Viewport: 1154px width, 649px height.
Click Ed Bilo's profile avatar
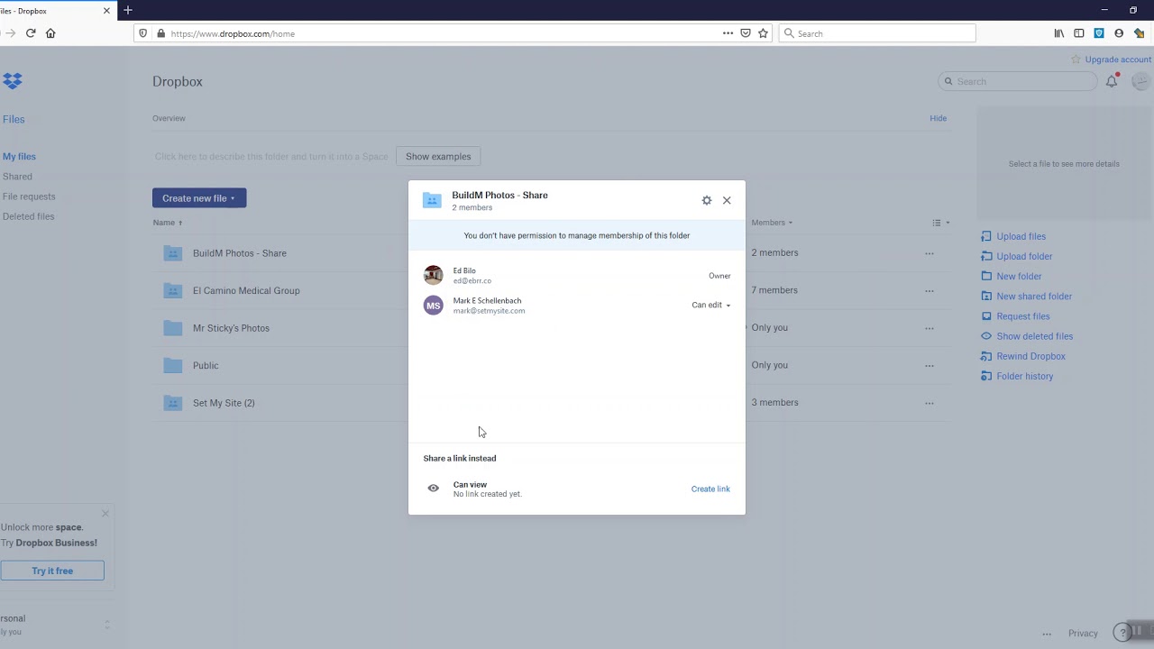click(434, 275)
